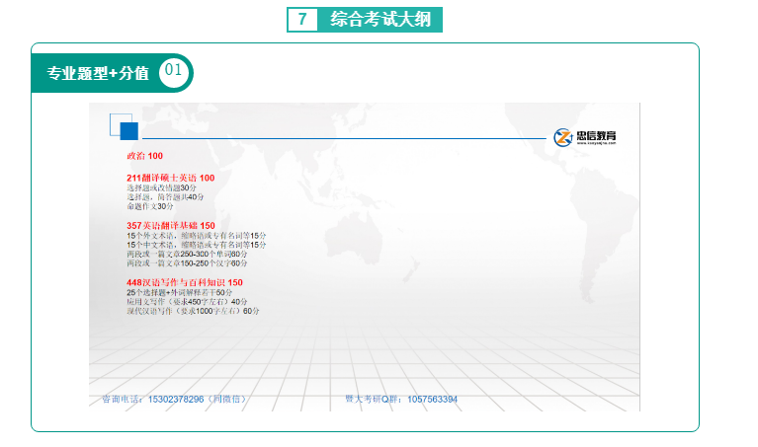Click the circled 01 number badge

173,71
